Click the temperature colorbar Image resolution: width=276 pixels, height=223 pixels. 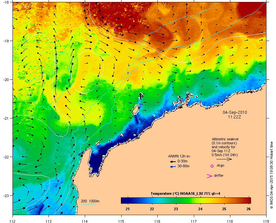coord(186,200)
